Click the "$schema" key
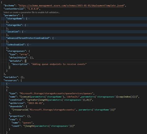This screenshot has width=147, height=134. pos(9,6)
